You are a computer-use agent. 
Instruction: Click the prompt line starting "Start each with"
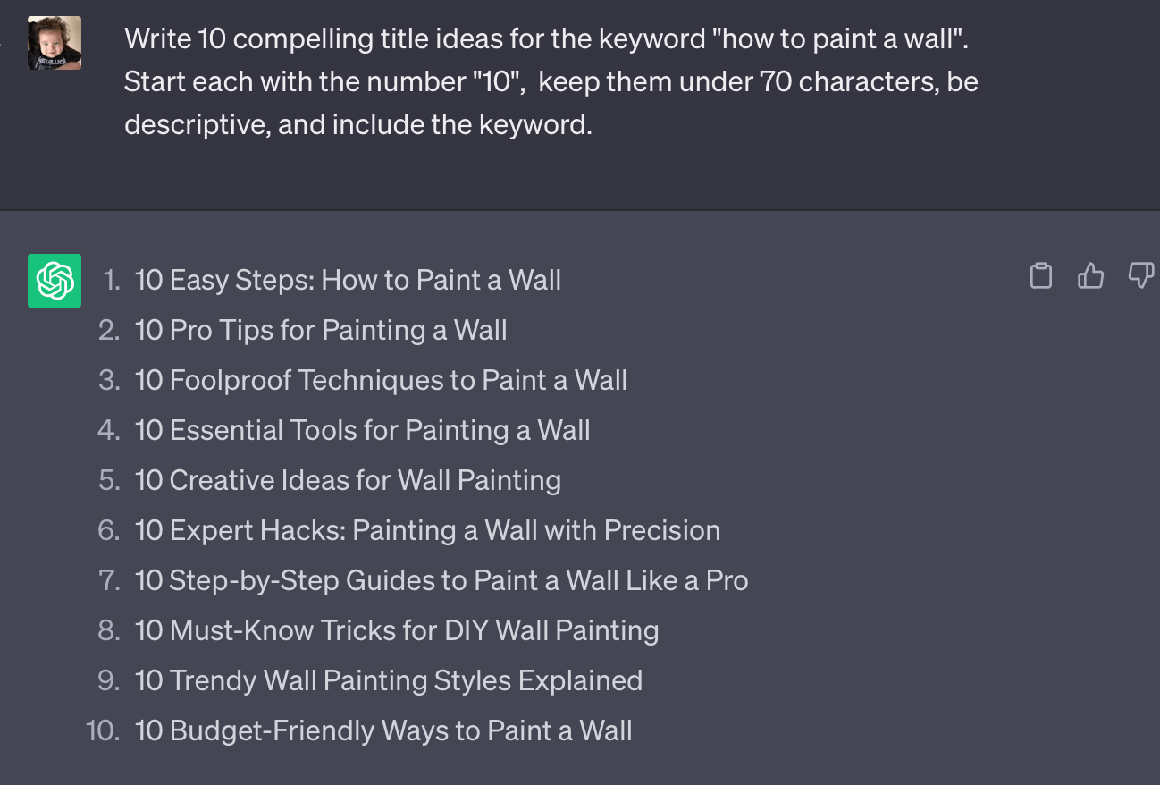click(x=551, y=81)
